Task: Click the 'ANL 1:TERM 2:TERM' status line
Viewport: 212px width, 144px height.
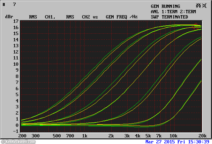Action: click(x=173, y=12)
